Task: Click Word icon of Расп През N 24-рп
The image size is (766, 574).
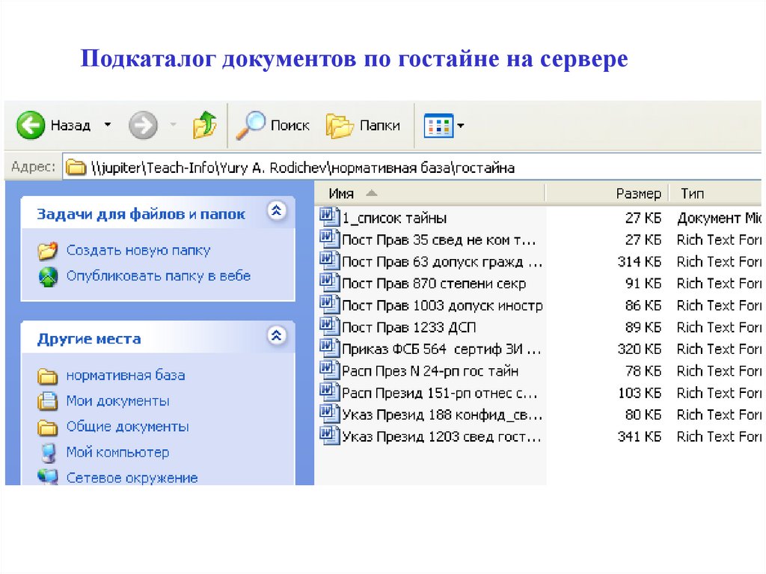Action: pos(329,370)
